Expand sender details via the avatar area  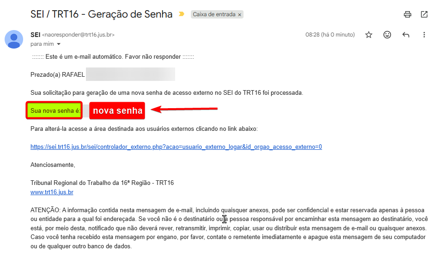14,40
